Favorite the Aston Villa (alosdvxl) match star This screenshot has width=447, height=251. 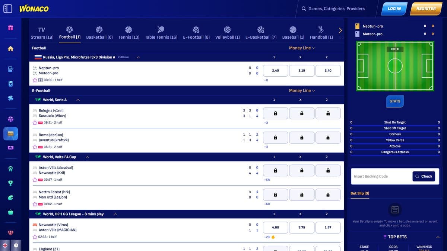[35, 180]
